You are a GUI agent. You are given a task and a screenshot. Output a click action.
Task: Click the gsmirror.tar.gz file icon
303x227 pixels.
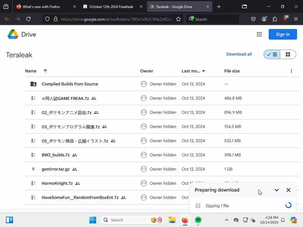33,169
